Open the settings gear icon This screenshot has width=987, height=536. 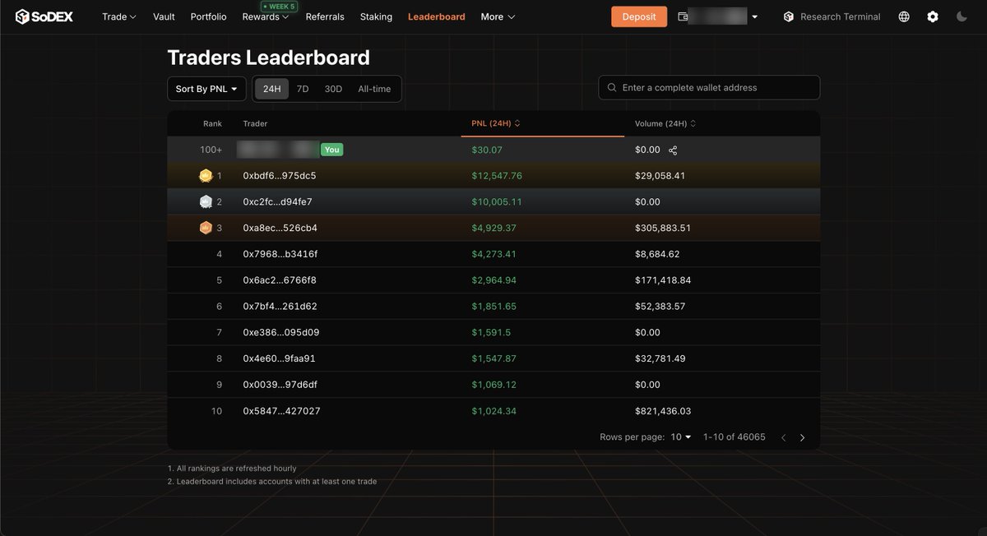pos(933,16)
